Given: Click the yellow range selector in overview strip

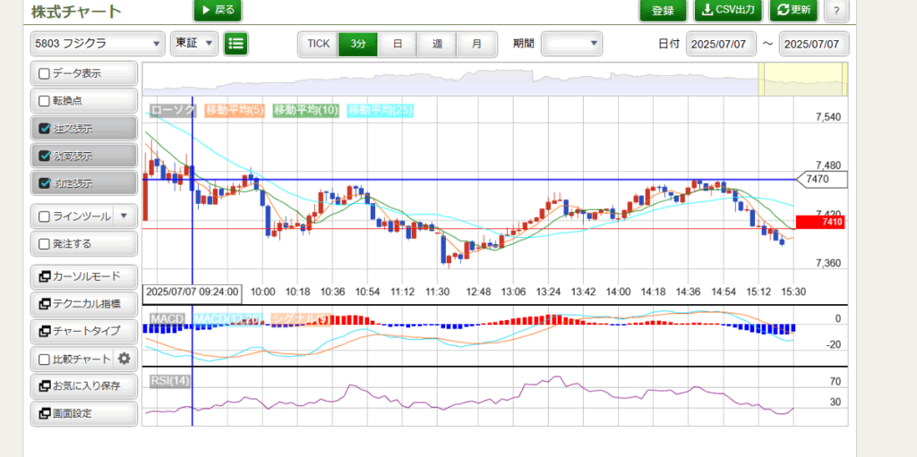Looking at the screenshot, I should pos(802,79).
